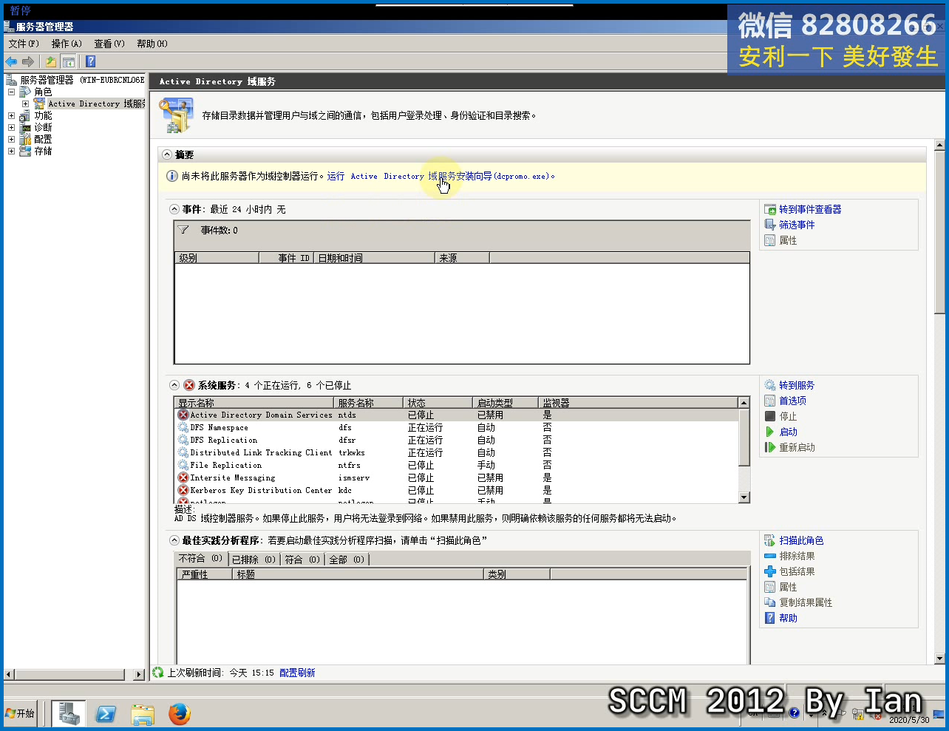
Task: Click the 排除结果 minus icon
Action: click(769, 556)
